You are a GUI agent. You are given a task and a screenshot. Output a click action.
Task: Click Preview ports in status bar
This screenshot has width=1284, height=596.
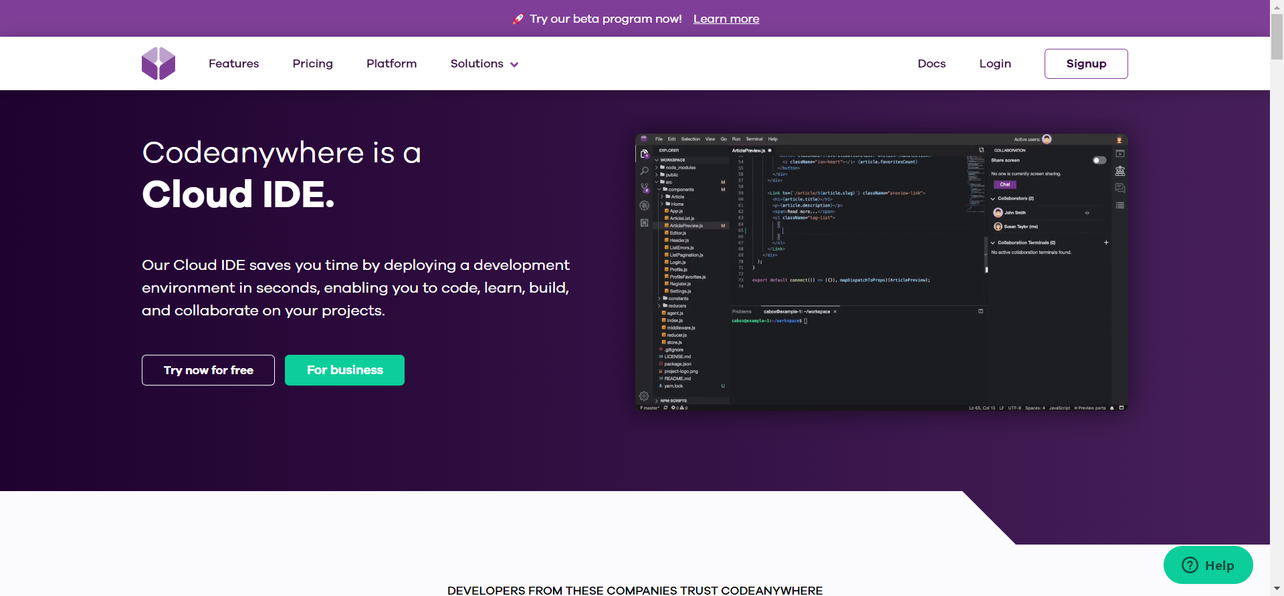click(x=1090, y=408)
